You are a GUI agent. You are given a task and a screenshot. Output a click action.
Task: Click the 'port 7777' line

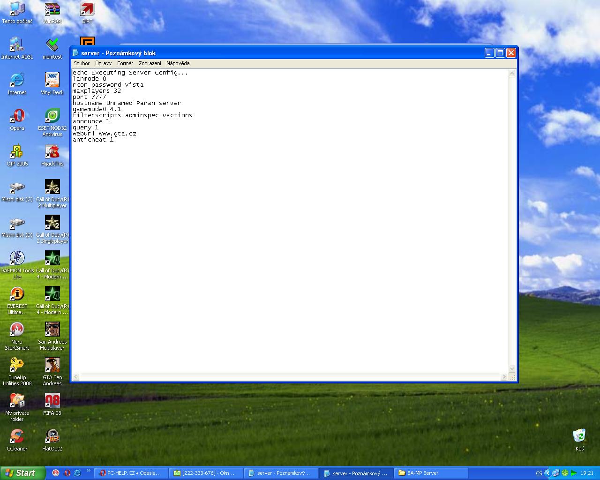tap(90, 97)
